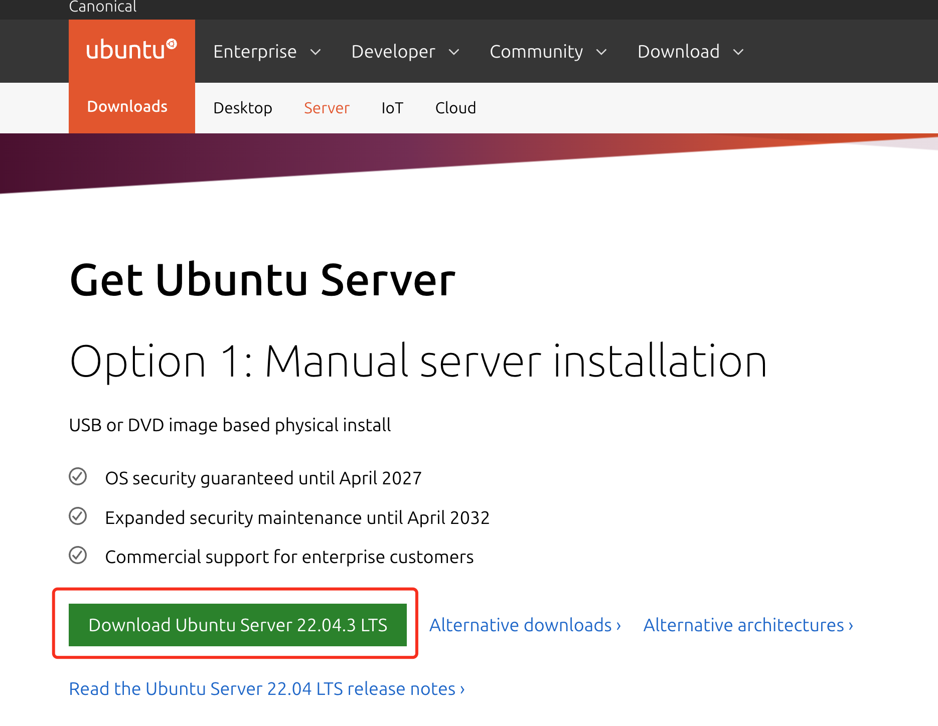Open the Download dropdown menu

[x=690, y=51]
